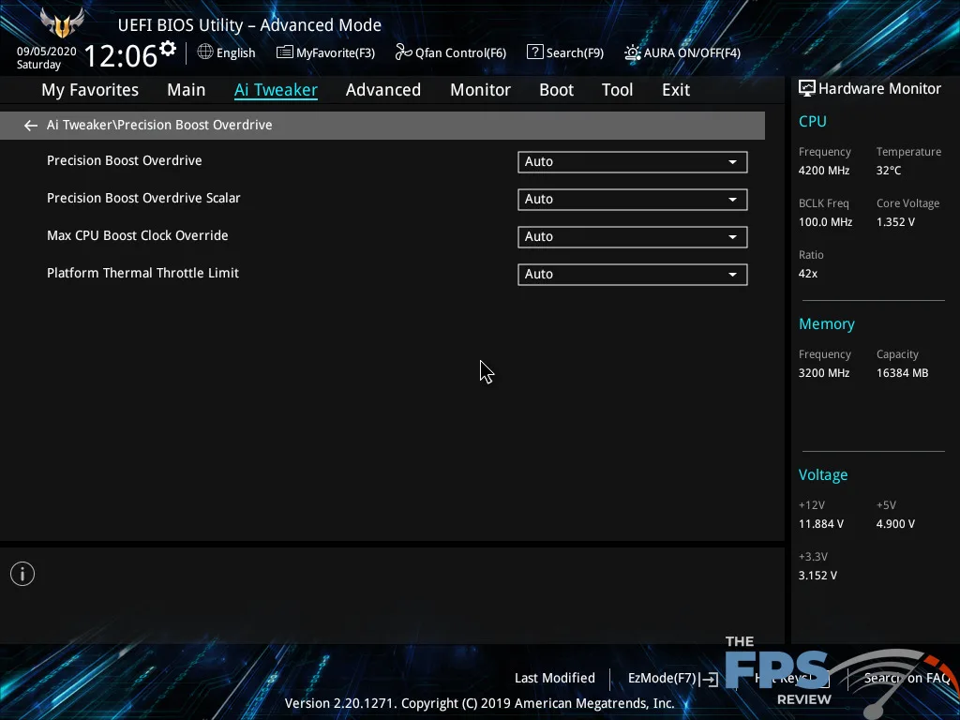Click the Version 2.20.1271 copyright text

[479, 703]
